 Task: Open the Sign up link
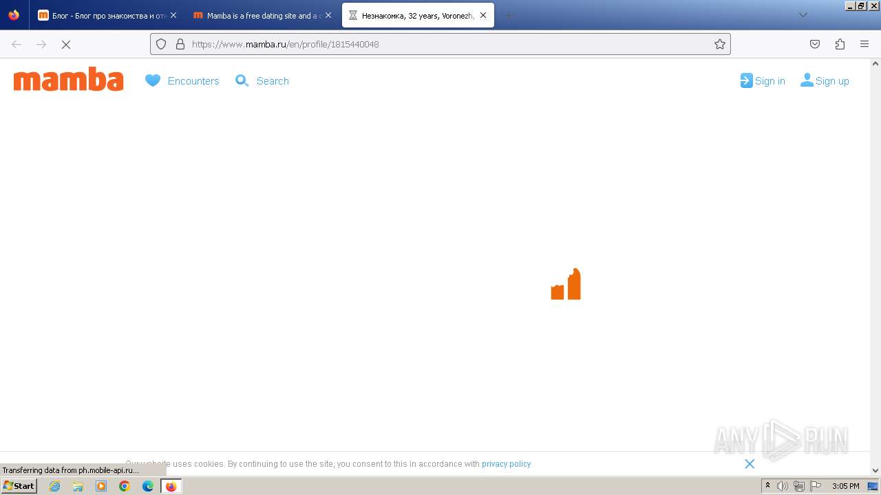point(832,81)
